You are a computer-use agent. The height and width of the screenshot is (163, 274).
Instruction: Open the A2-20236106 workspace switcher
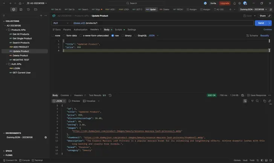(37, 3)
